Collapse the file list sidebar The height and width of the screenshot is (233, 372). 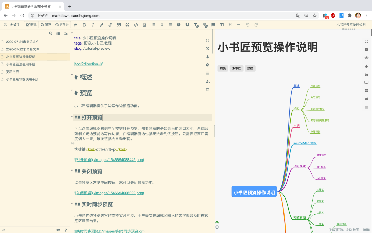point(4,230)
